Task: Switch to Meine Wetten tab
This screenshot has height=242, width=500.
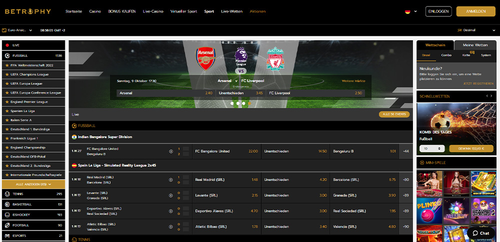Action: pyautogui.click(x=475, y=45)
